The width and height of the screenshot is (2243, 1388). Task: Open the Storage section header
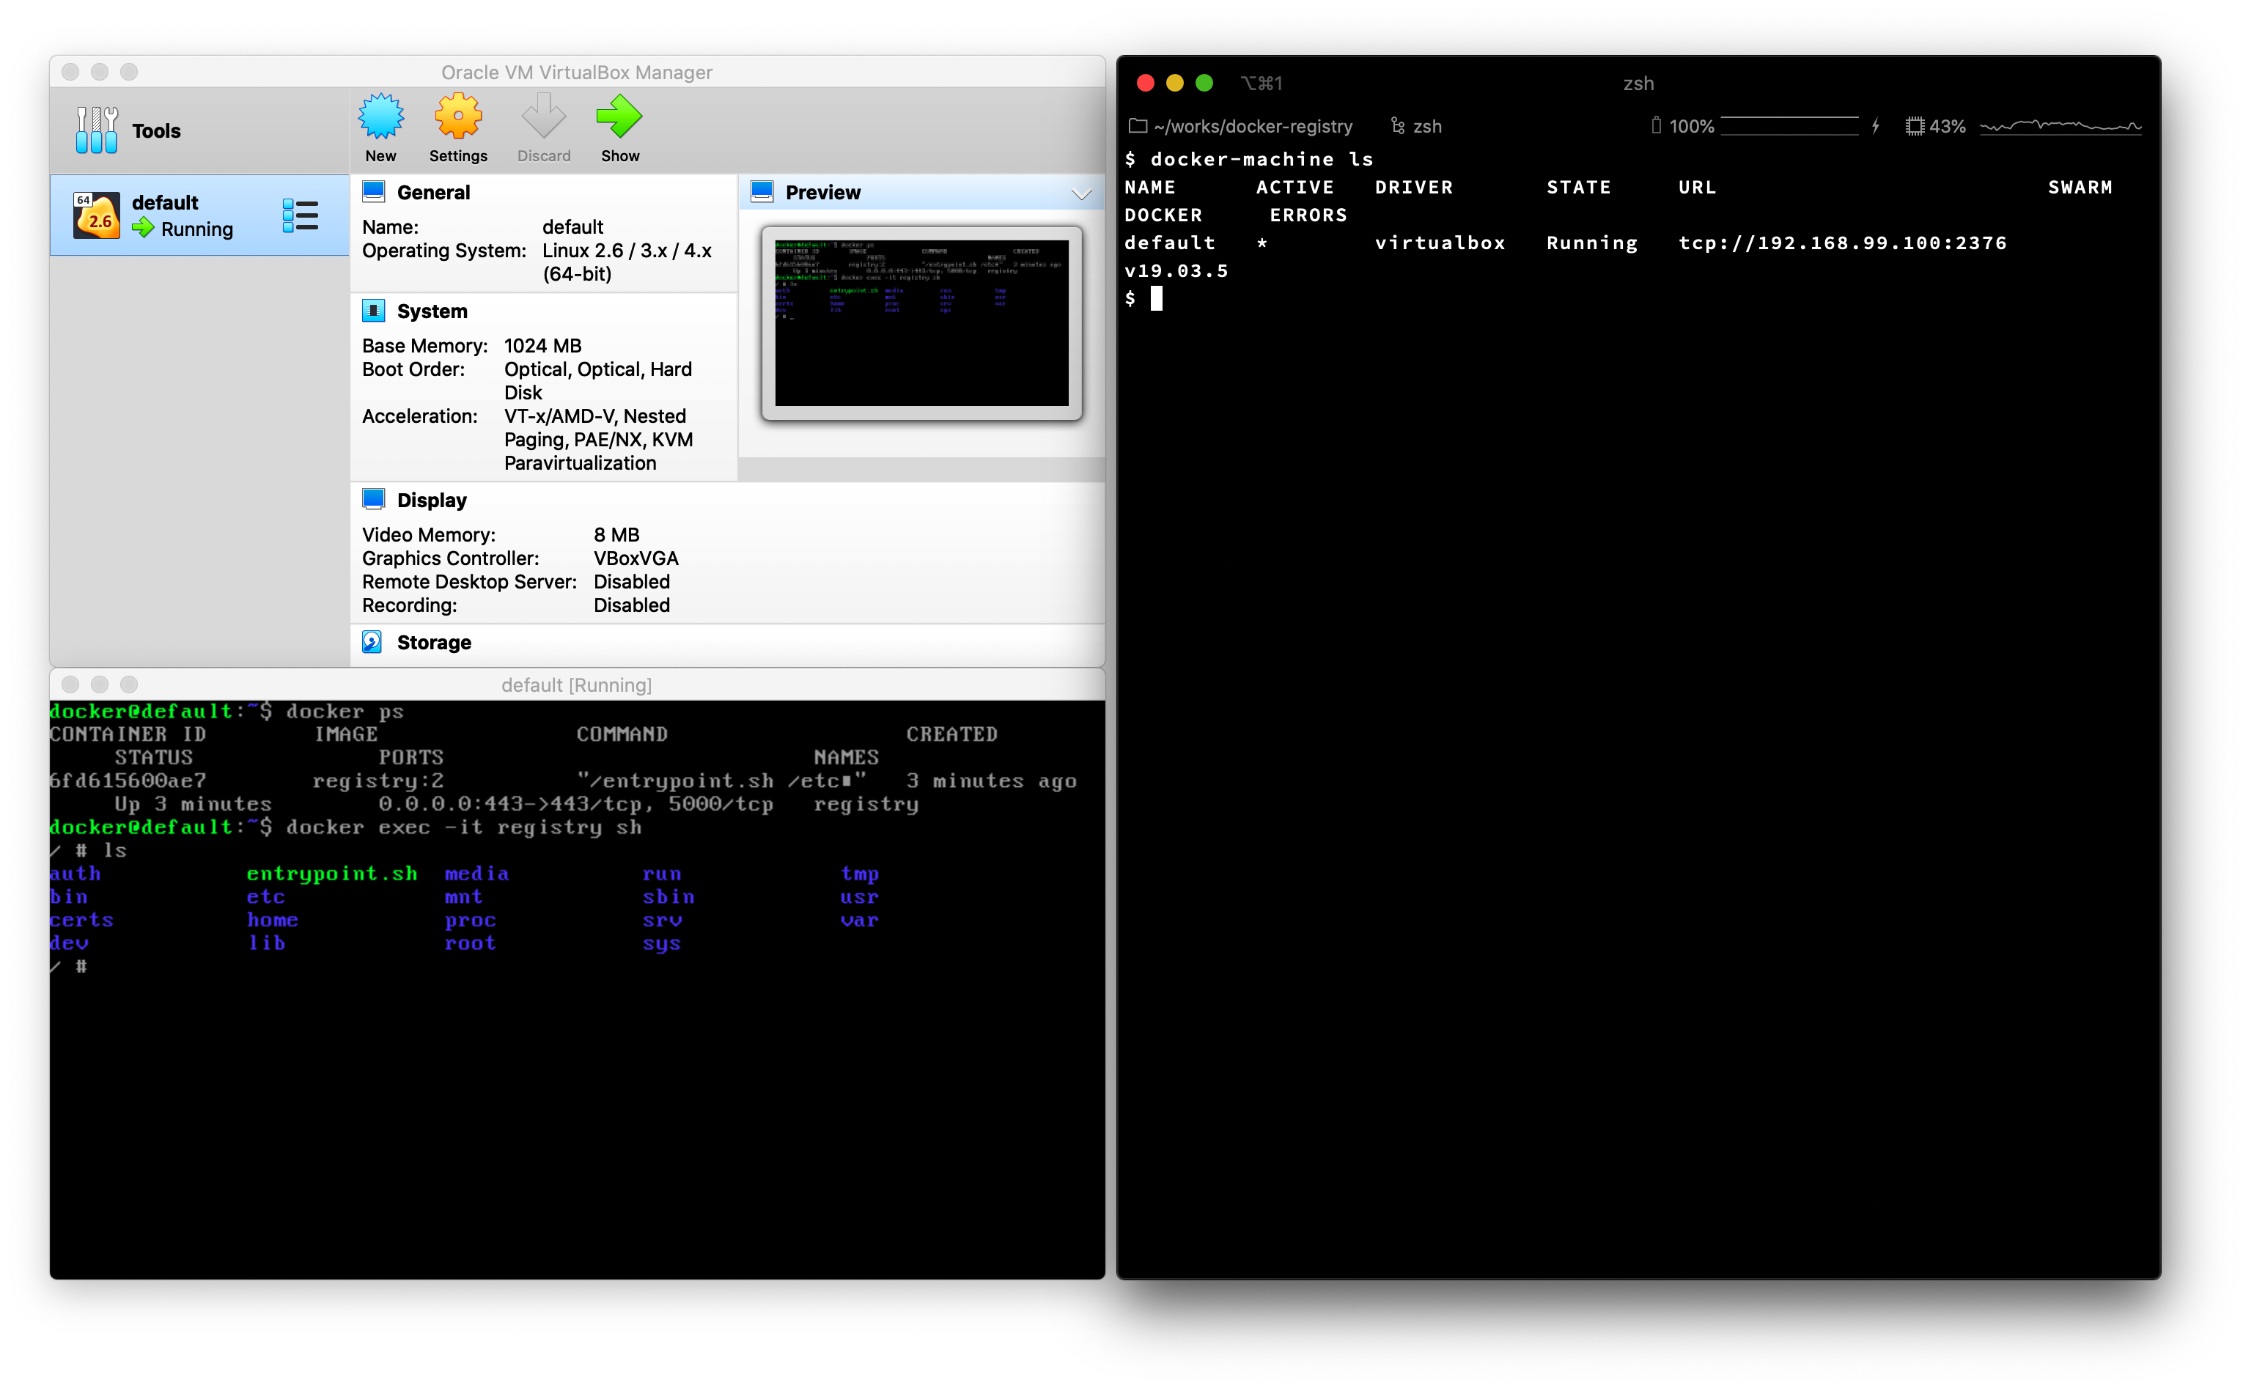(x=433, y=643)
